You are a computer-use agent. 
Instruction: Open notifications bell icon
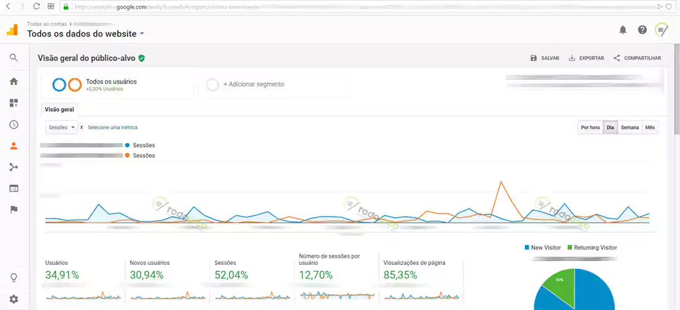(622, 30)
